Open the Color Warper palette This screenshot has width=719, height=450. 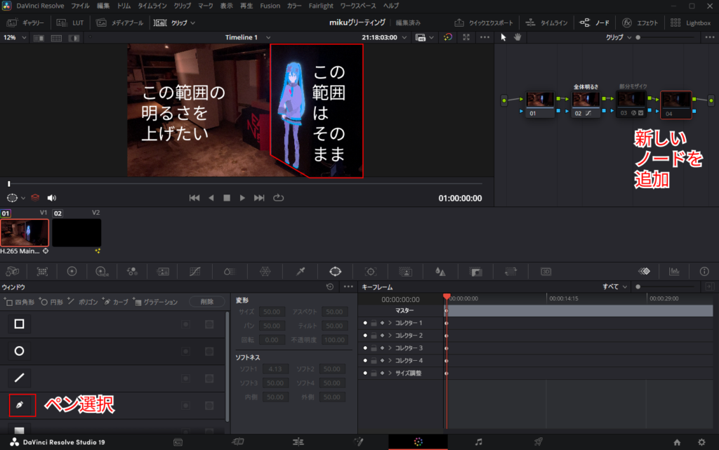coord(265,272)
